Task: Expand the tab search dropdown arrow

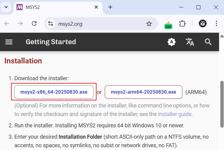Action: pos(6,7)
